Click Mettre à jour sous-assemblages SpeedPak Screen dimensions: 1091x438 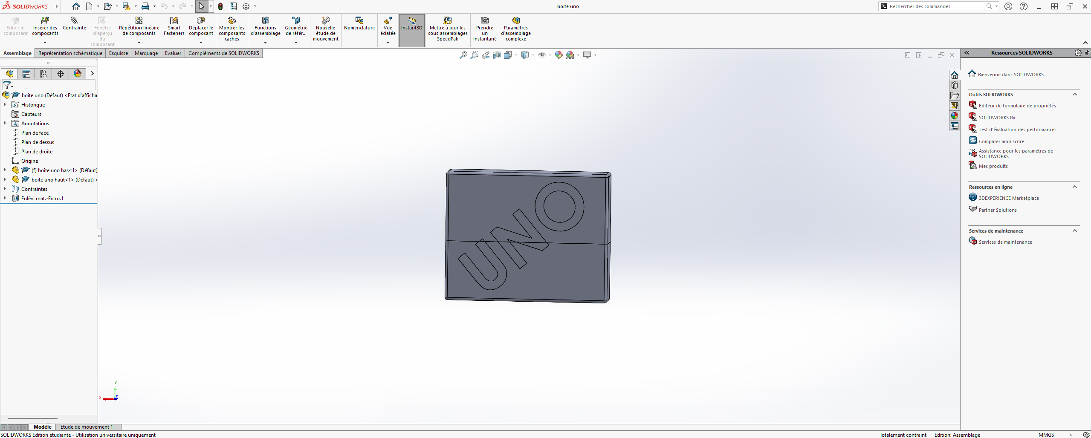click(x=448, y=29)
